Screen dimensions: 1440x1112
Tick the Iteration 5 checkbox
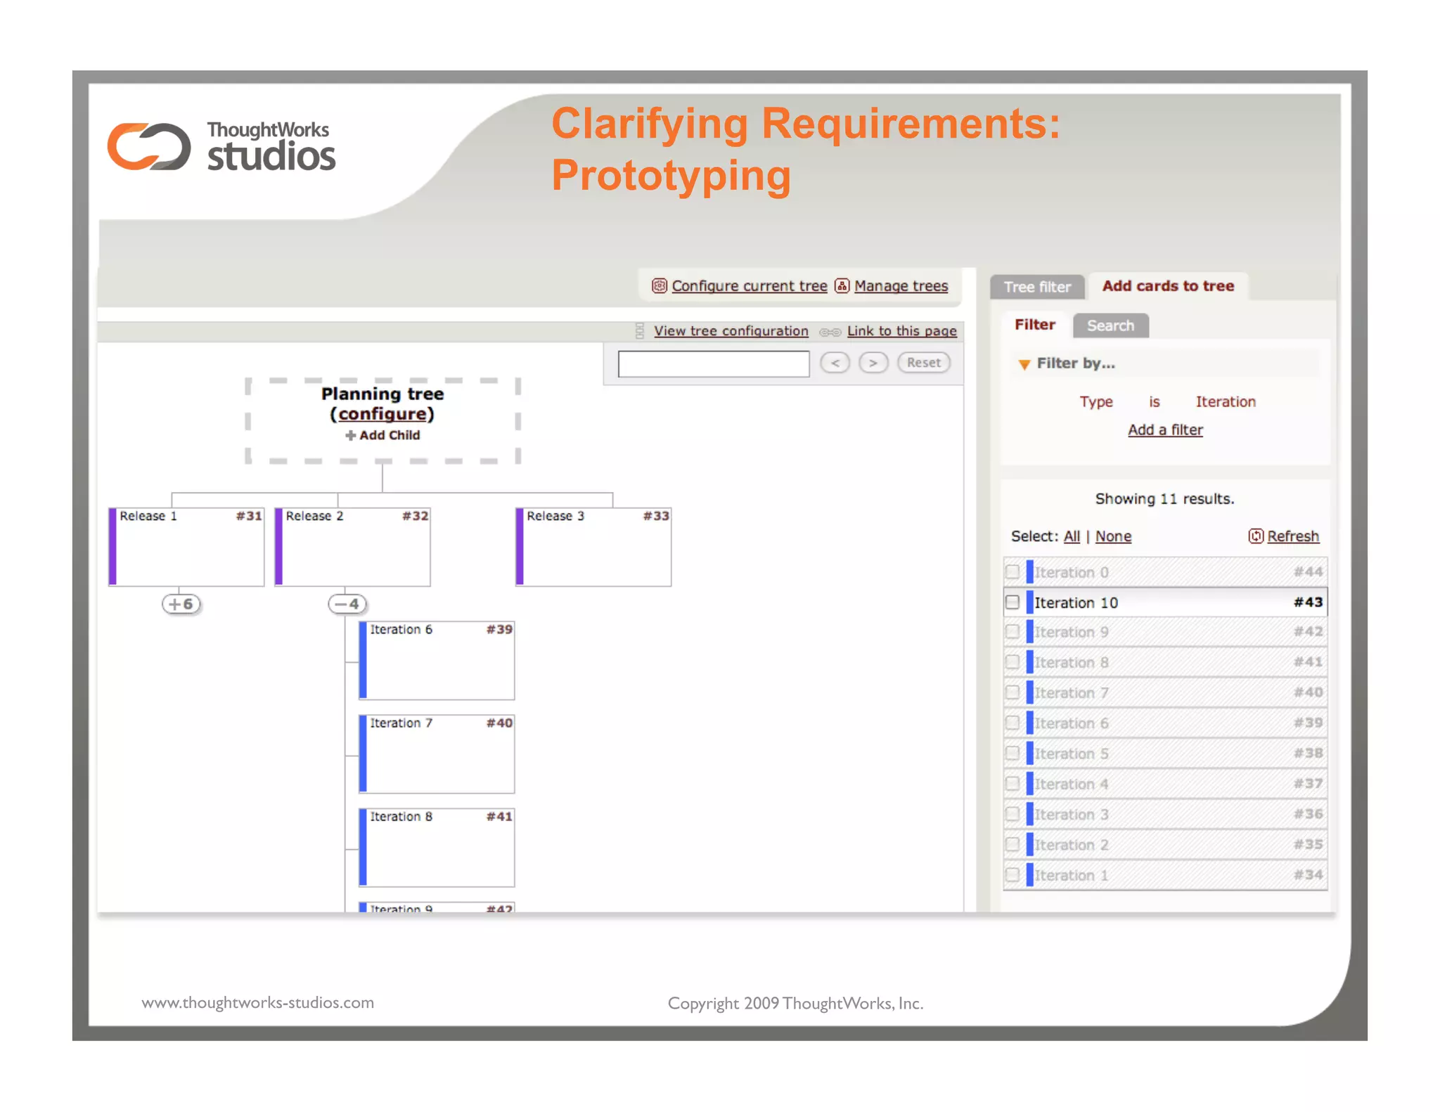tap(1012, 753)
